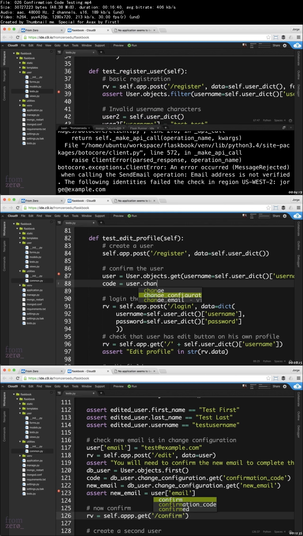Switch to Flask Runner - Idle terminal tab
This screenshot has width=303, height=536.
142,128
